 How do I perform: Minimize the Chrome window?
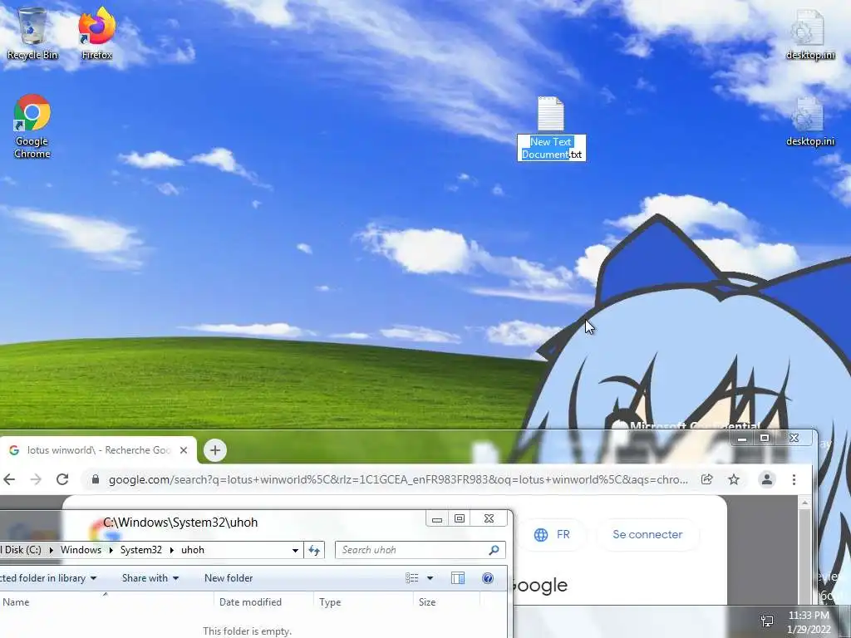pos(742,439)
